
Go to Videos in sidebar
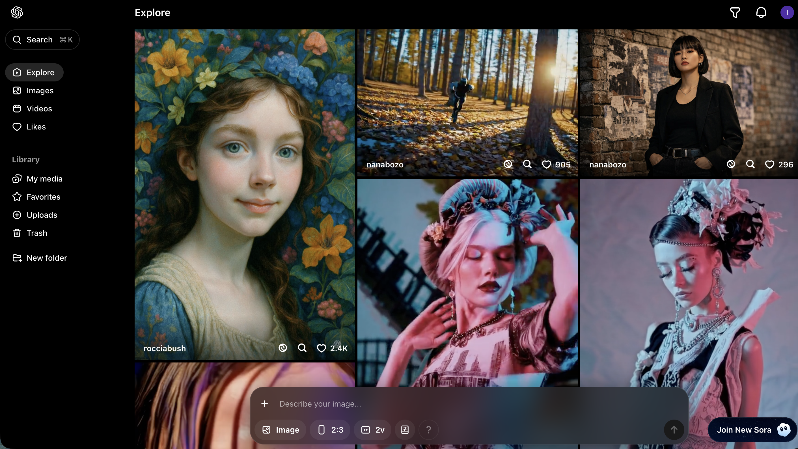[x=39, y=109]
